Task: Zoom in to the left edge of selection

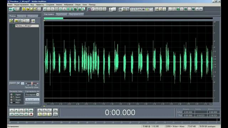Action: [45, 114]
